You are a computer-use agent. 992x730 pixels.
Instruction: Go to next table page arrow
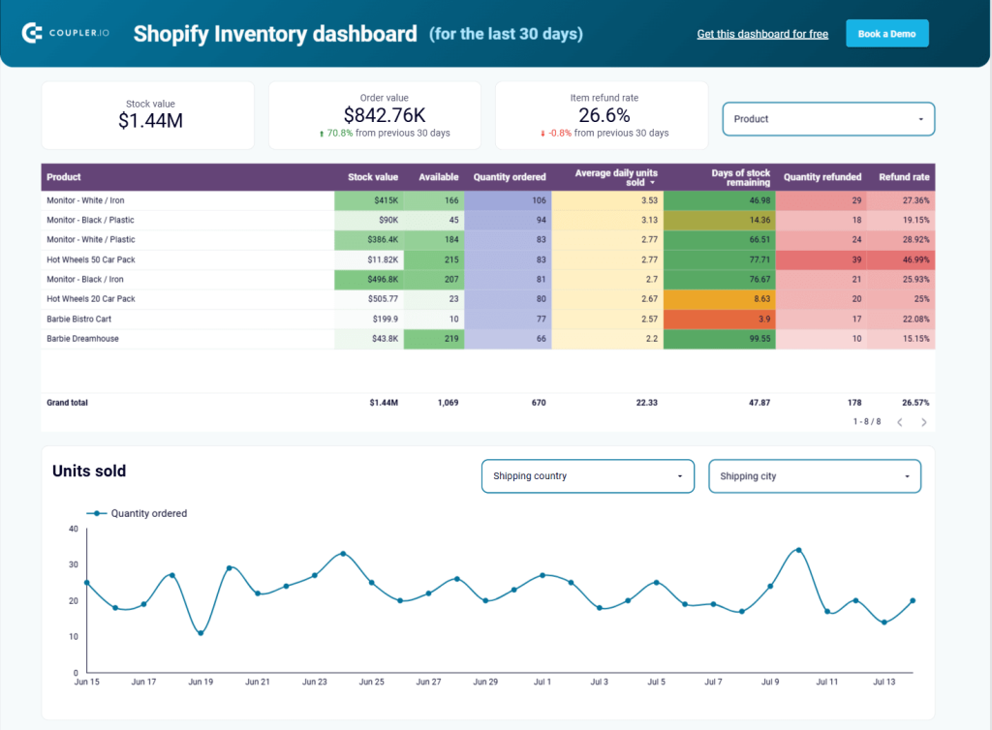[923, 422]
